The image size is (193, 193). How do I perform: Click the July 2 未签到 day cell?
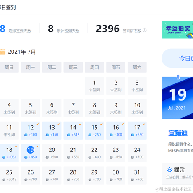click(x=116, y=86)
